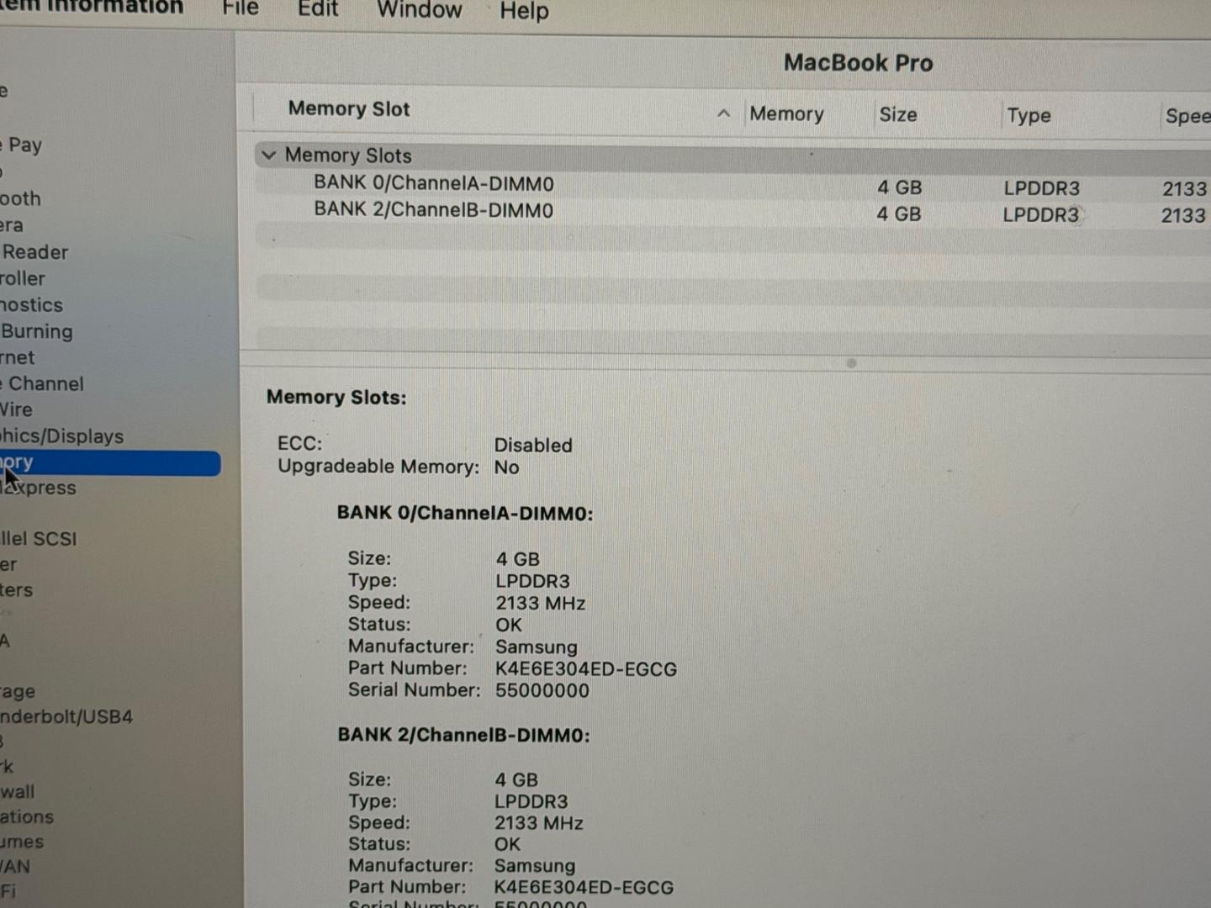This screenshot has height=908, width=1211.
Task: Open the System Information app menu
Action: click(92, 7)
